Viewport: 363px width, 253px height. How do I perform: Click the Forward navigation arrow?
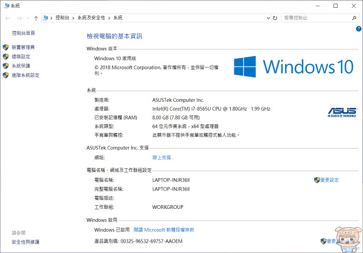click(20, 18)
